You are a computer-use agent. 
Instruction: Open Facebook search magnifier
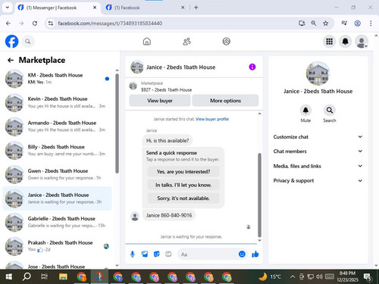tap(28, 42)
